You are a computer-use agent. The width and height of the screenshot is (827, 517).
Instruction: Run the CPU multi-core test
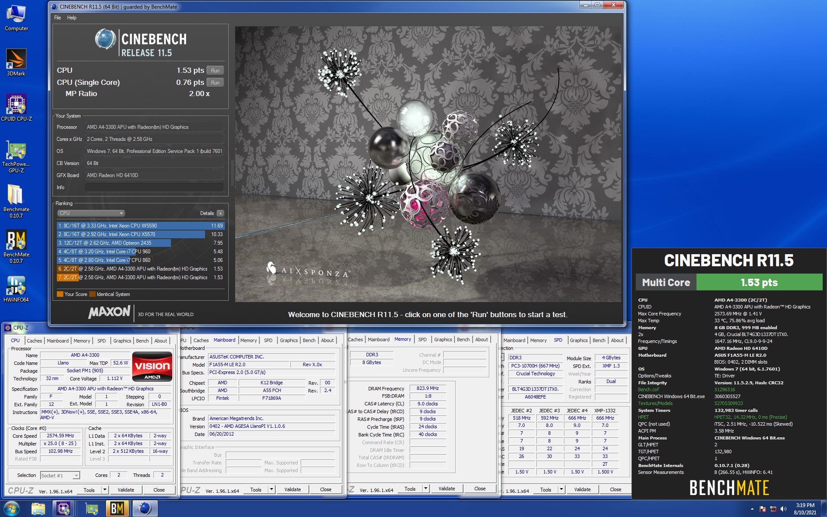pyautogui.click(x=215, y=70)
